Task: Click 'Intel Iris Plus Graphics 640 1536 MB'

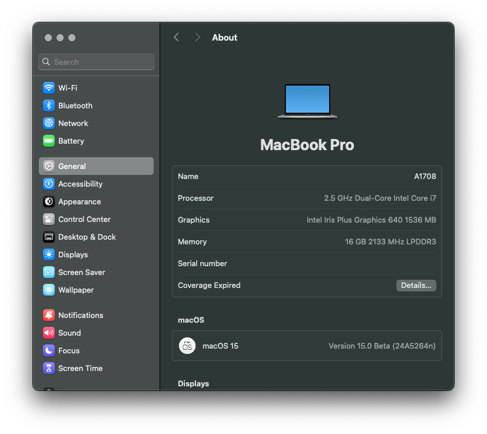Action: pos(371,220)
